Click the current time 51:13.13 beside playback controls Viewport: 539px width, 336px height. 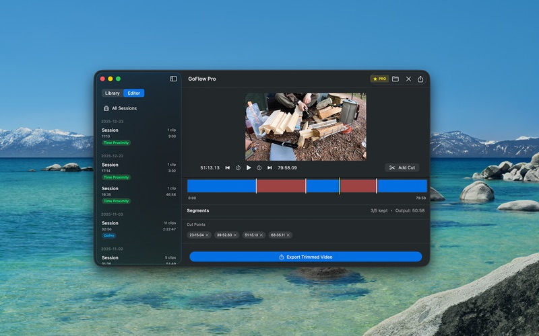tap(210, 167)
